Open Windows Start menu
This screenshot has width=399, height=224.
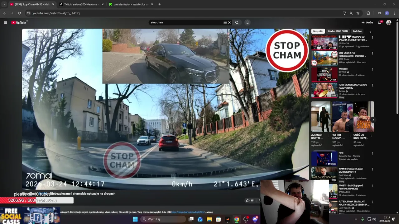[135, 219]
